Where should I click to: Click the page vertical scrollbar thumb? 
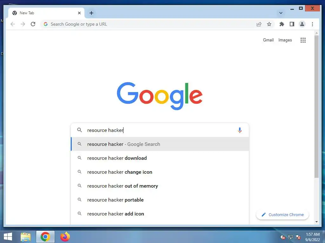coord(316,106)
